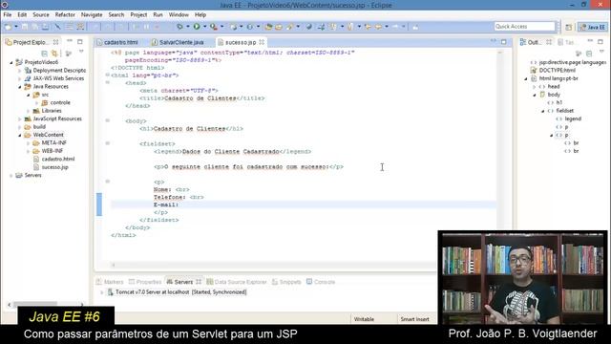Open the Edit menu

[x=22, y=15]
